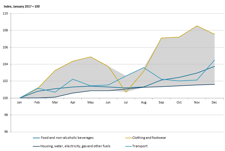
Task: Click the Dec label on the x-axis
Action: tap(215, 103)
